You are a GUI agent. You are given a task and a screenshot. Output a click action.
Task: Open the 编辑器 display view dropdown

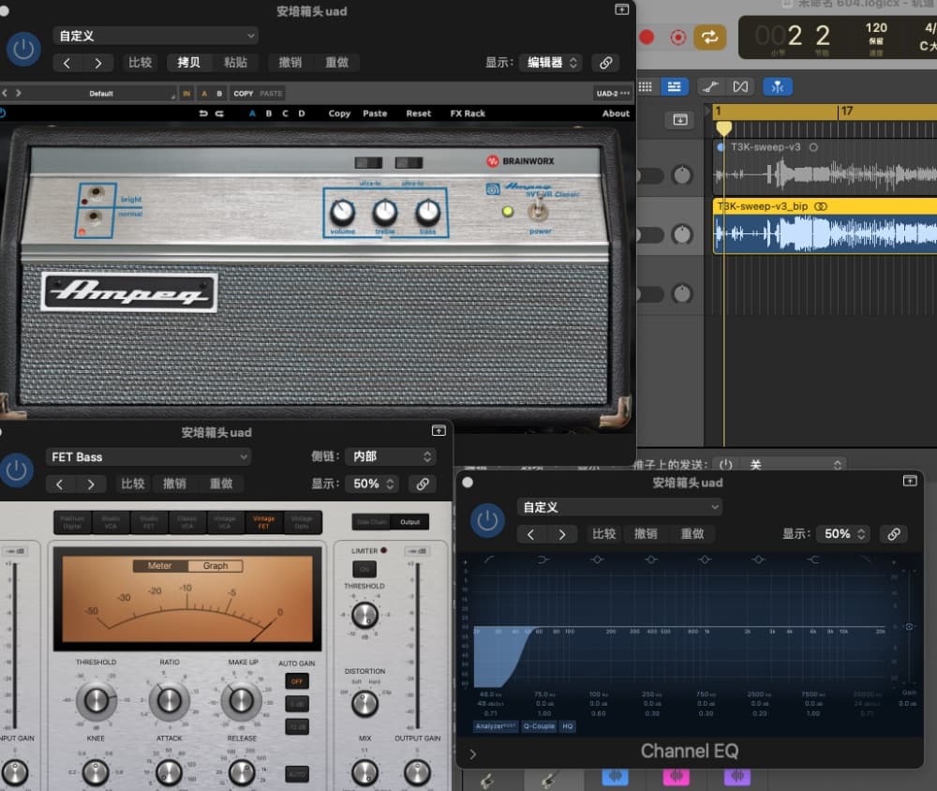pyautogui.click(x=552, y=62)
